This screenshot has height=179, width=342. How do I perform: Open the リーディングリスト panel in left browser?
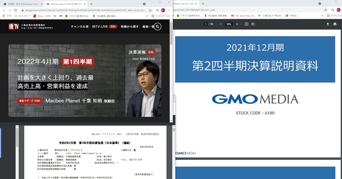click(x=160, y=16)
